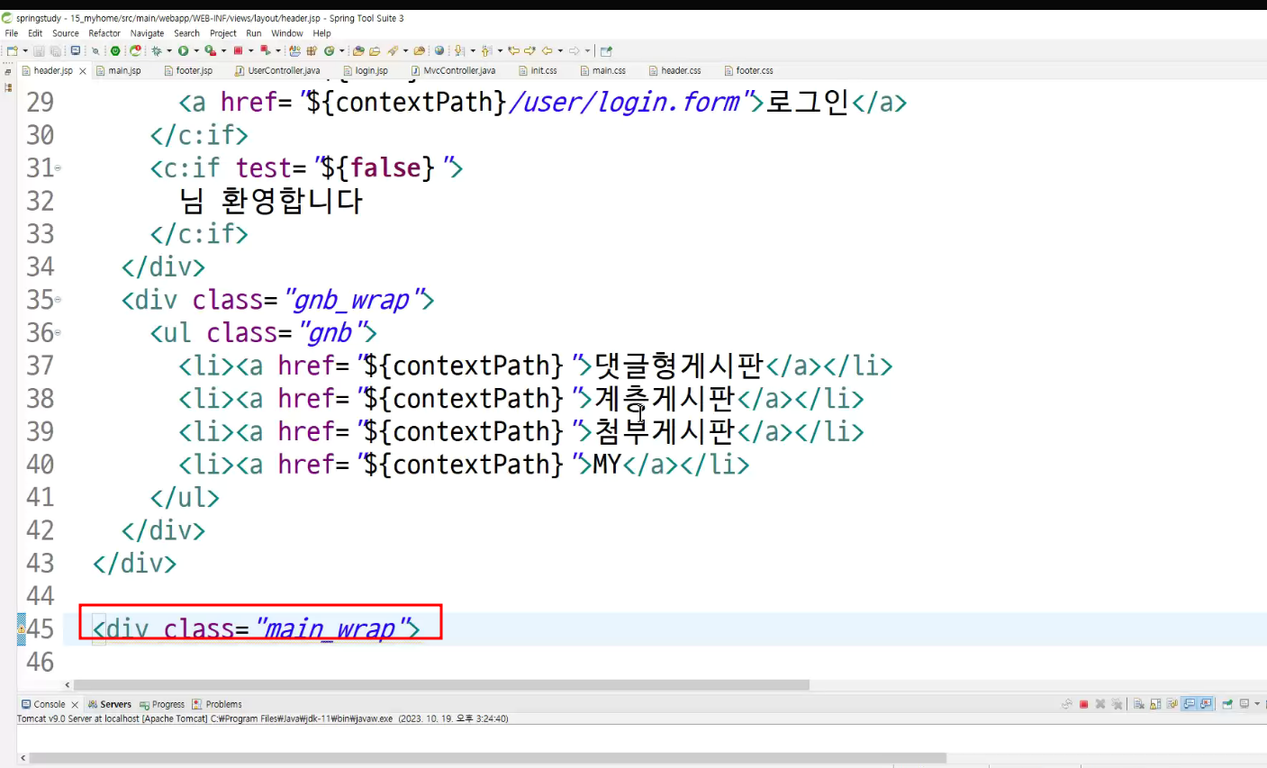Open the Source menu
Image resolution: width=1267 pixels, height=768 pixels.
(x=66, y=33)
